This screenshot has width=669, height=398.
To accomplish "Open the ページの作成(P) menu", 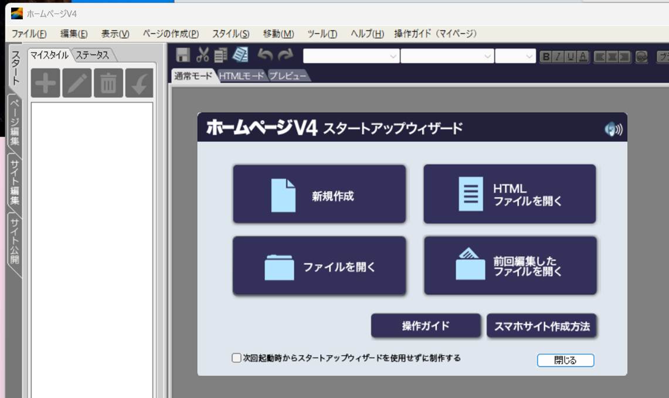I will click(171, 33).
